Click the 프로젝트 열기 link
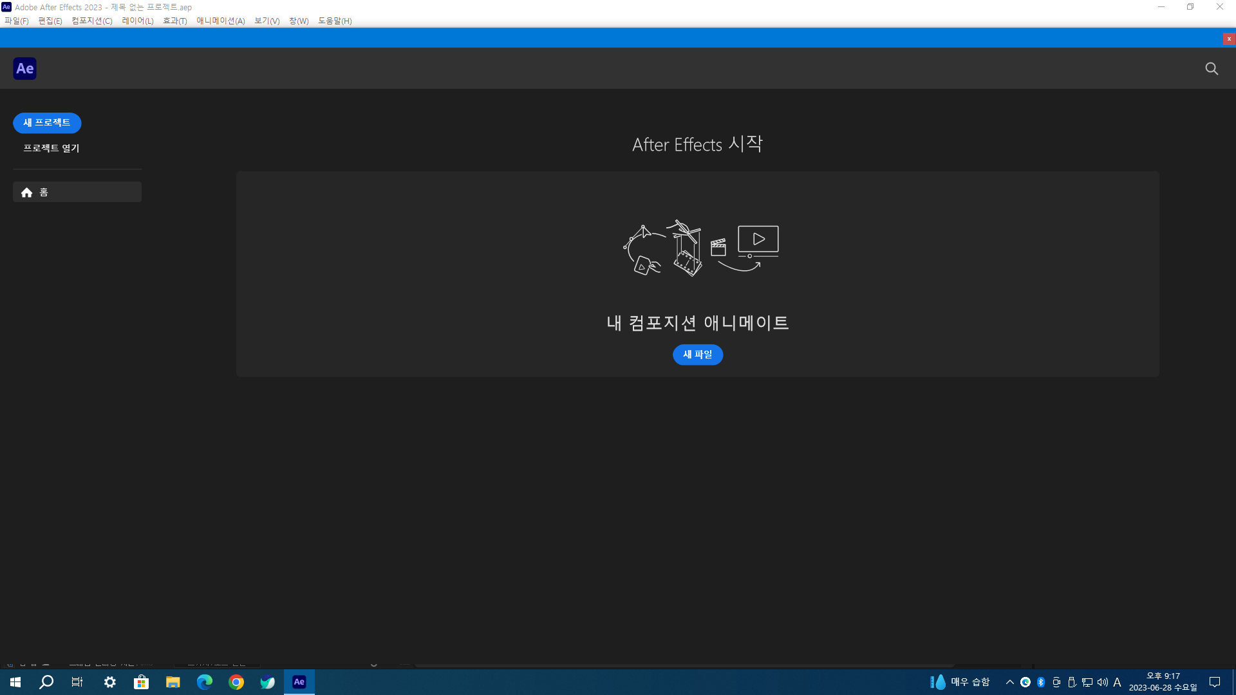Viewport: 1236px width, 695px height. [x=51, y=148]
